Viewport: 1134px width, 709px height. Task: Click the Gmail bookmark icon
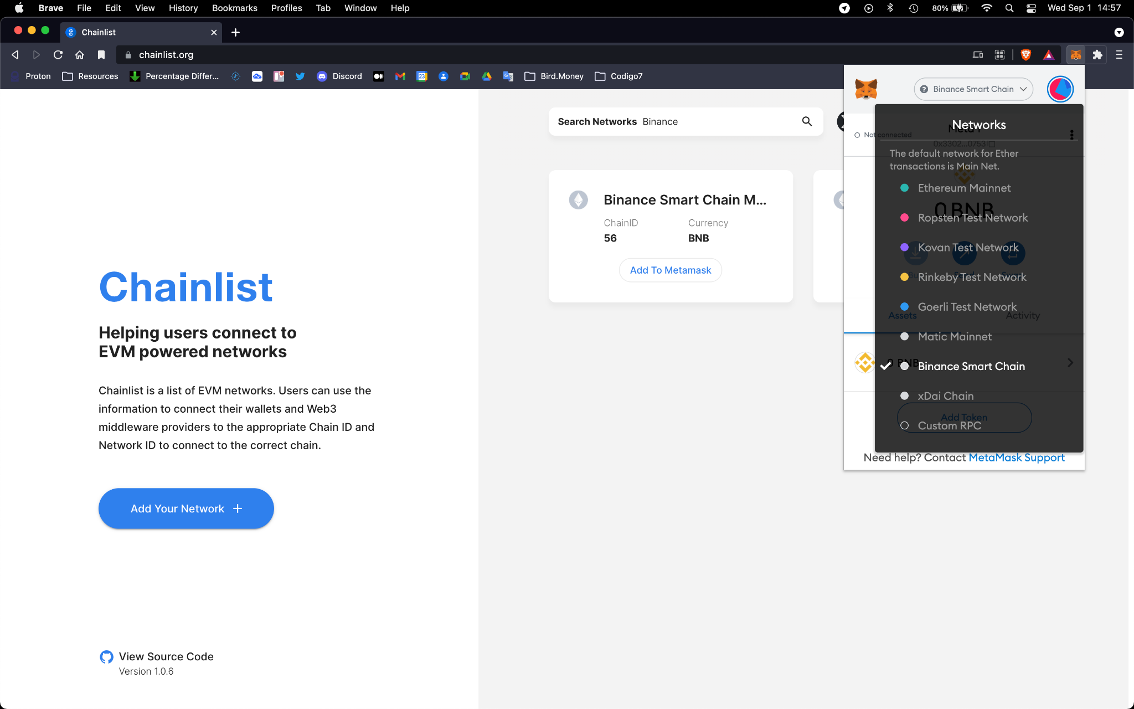(x=400, y=76)
